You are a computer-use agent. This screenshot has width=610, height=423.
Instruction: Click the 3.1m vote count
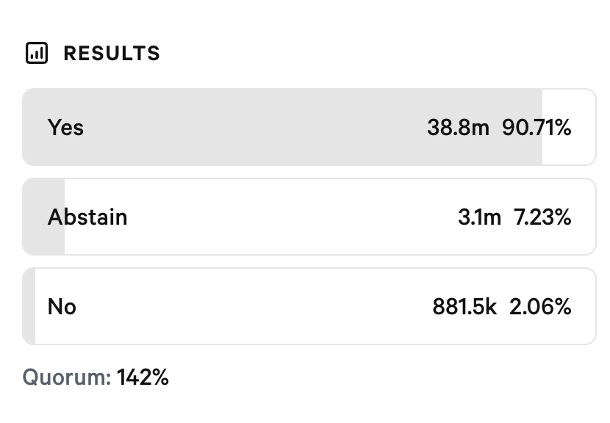coord(479,217)
